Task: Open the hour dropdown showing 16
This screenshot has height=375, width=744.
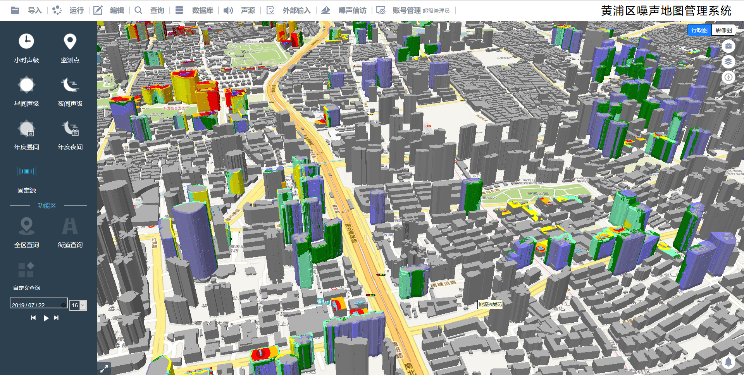Action: coord(78,305)
